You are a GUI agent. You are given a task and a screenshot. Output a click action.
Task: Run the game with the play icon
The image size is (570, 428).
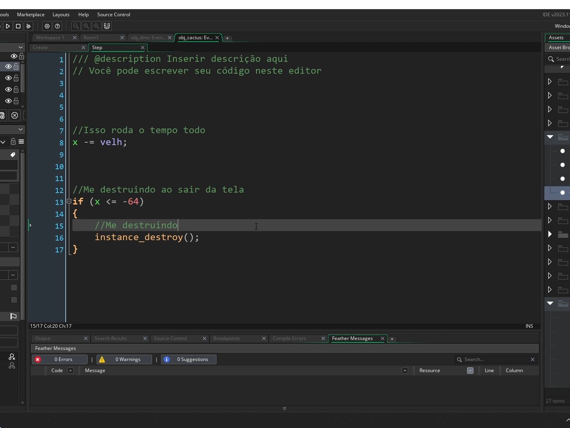click(x=8, y=26)
